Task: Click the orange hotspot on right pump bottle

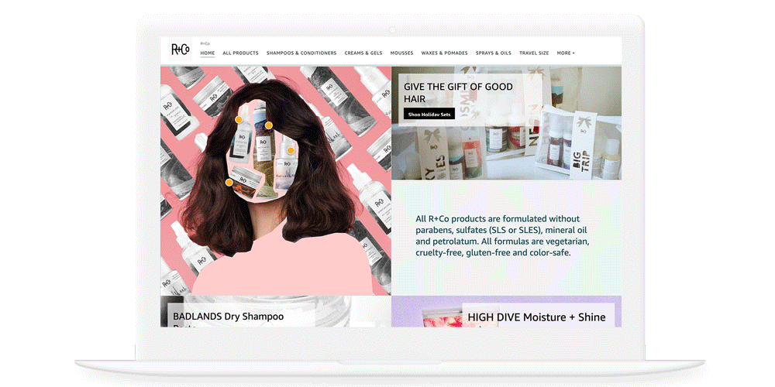Action: (291, 150)
